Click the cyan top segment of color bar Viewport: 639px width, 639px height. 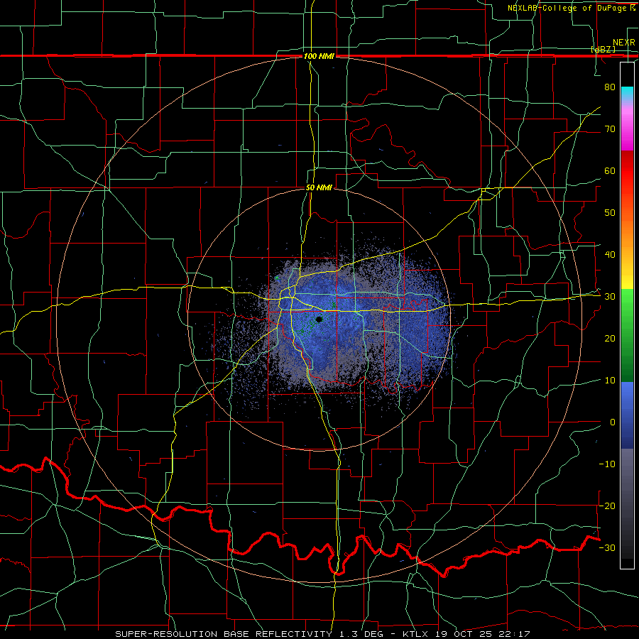click(x=627, y=94)
